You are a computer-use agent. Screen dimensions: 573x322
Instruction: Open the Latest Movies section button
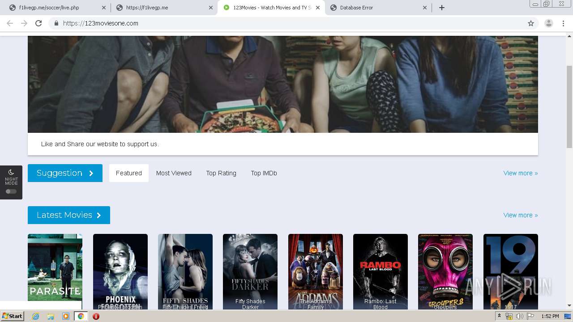tap(69, 215)
